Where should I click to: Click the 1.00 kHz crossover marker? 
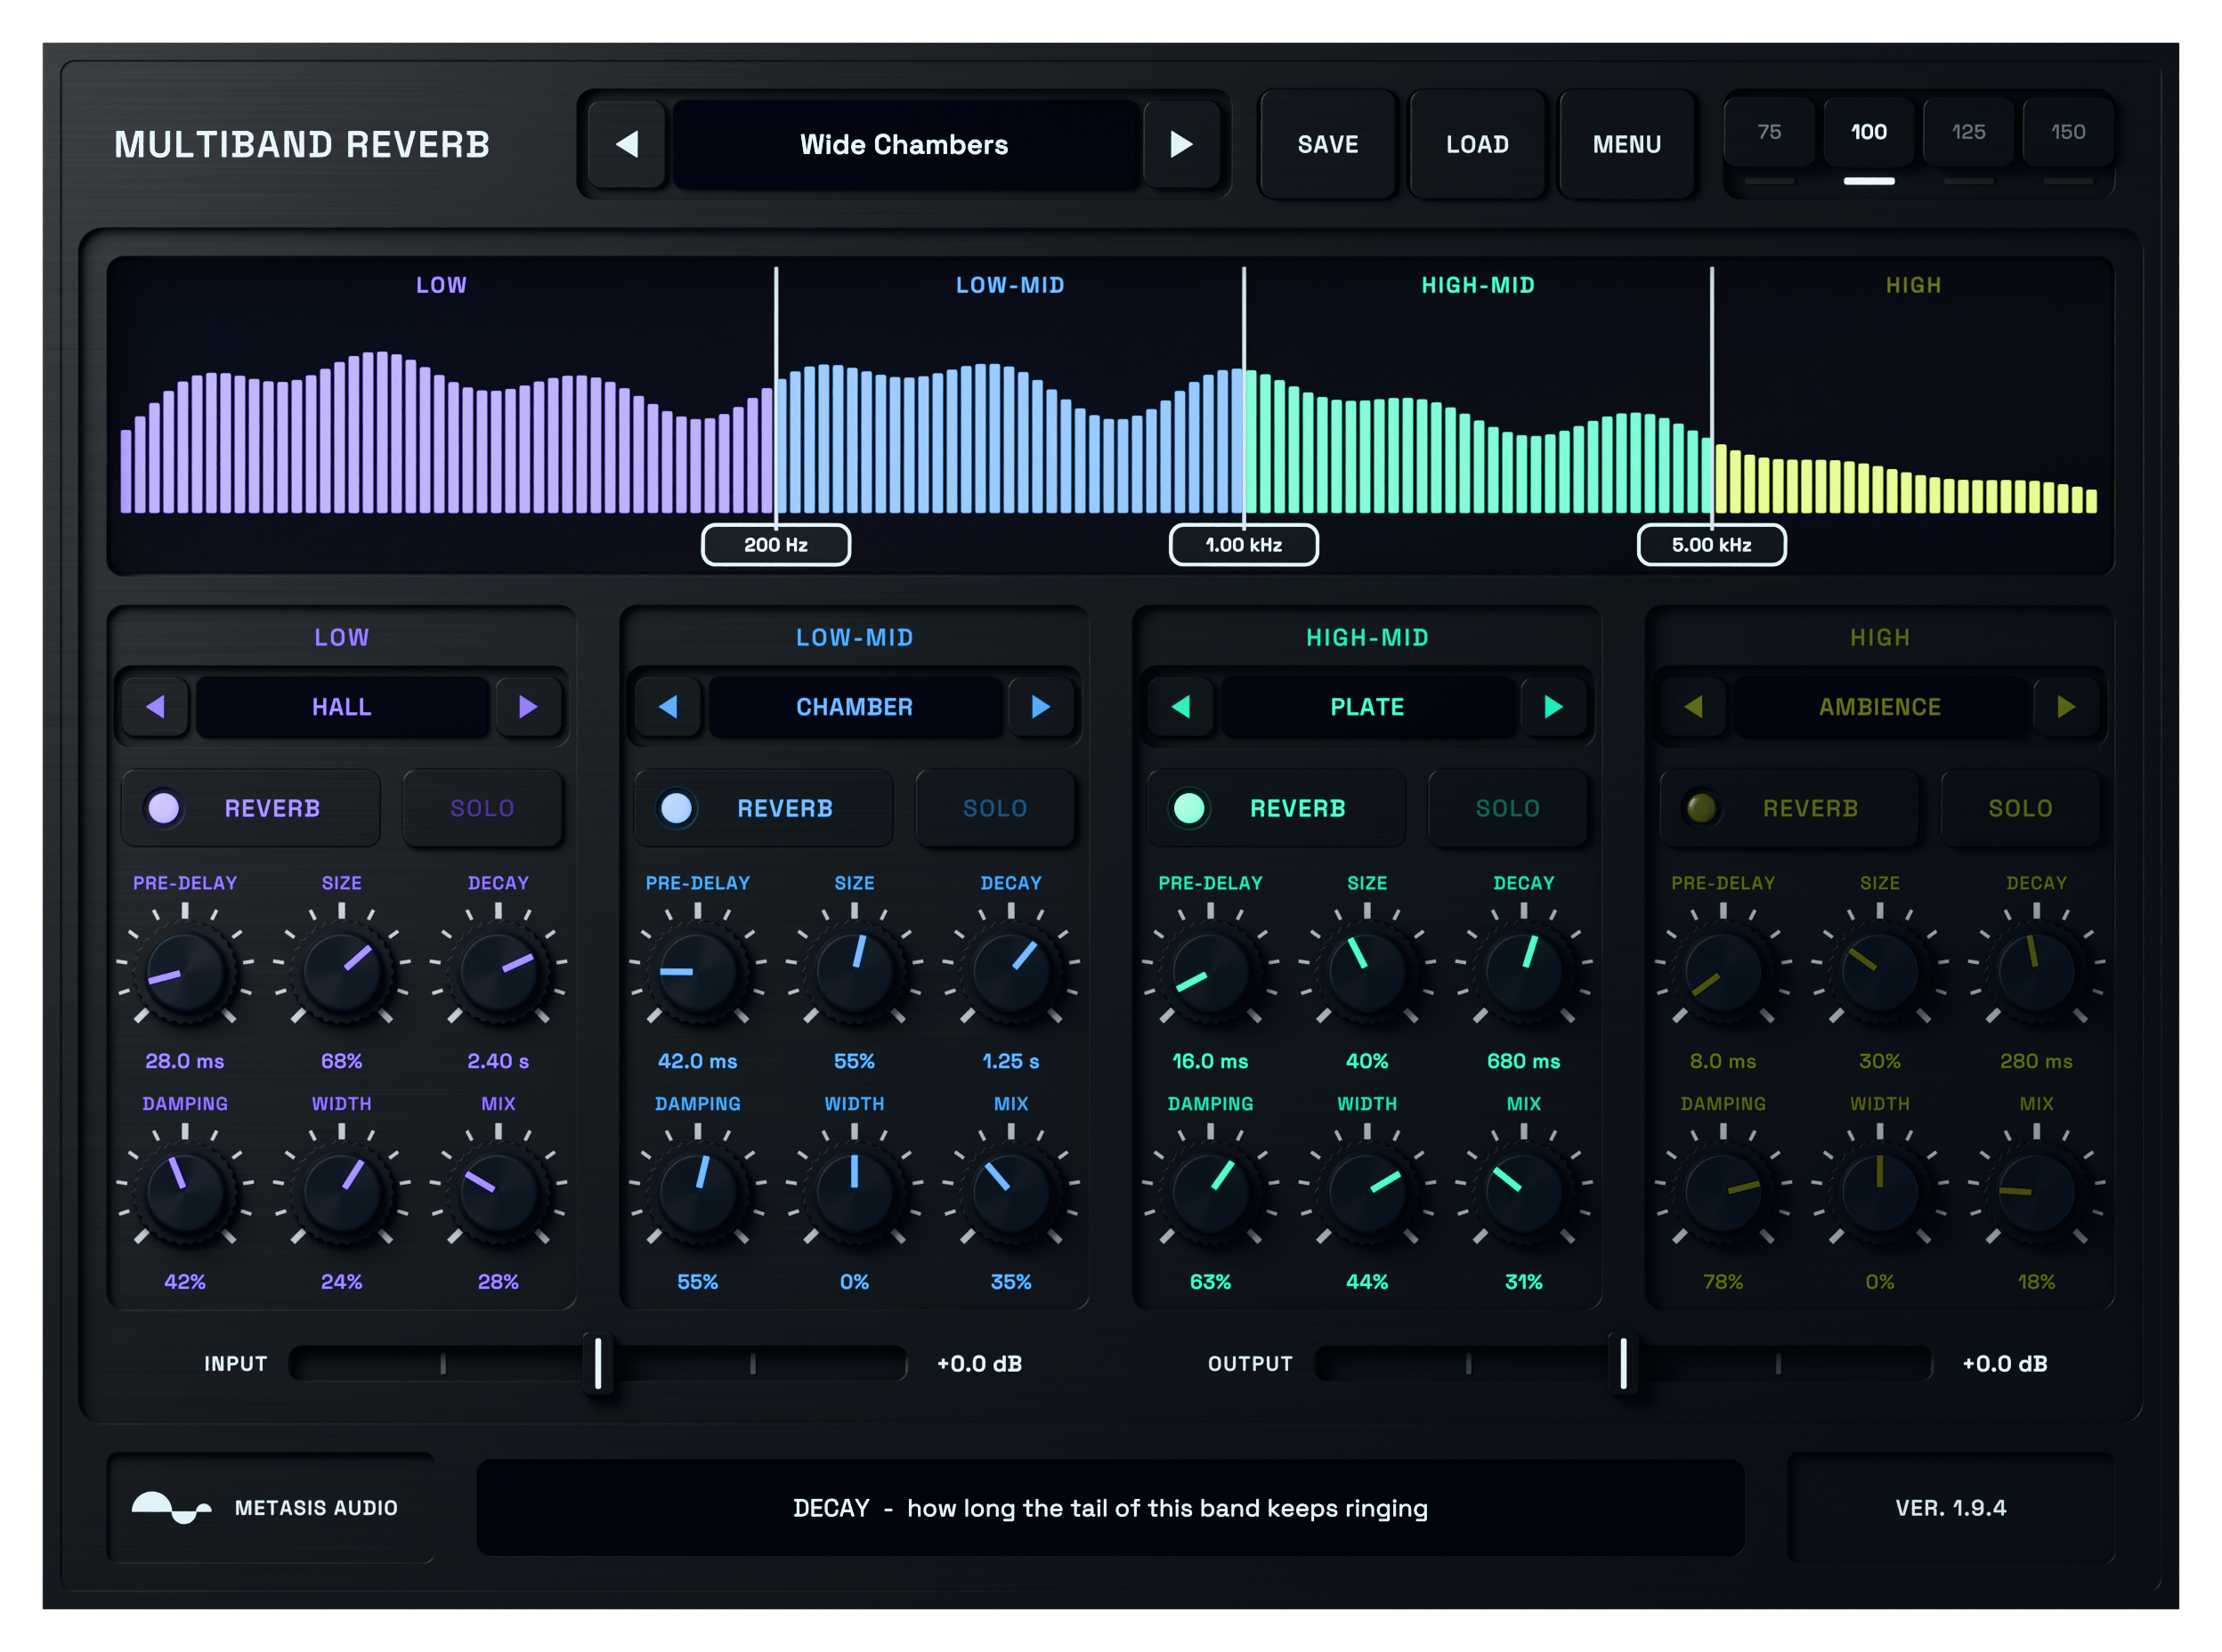(x=1243, y=545)
